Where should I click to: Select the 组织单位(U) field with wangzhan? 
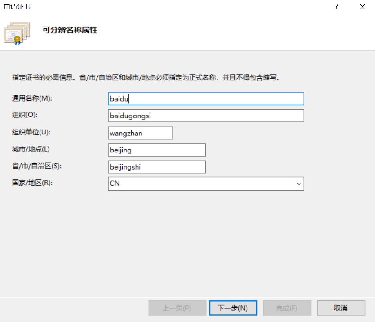(x=141, y=133)
